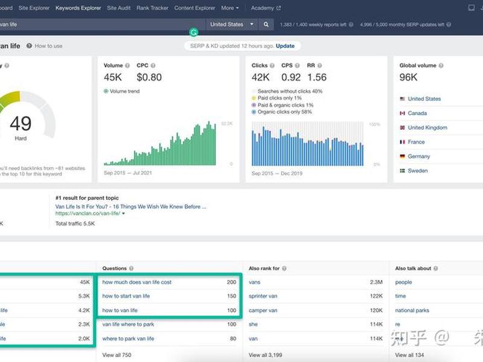Viewport: 483px width, 362px height.
Task: Click the 2.3M volume value for vans
Action: (x=376, y=282)
